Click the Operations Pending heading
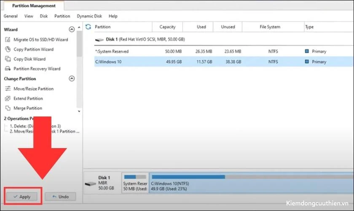Screen dimensions: 354x211 coord(19,119)
